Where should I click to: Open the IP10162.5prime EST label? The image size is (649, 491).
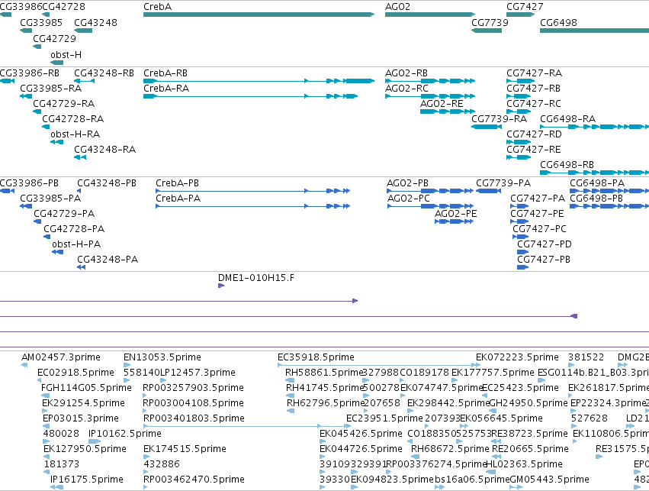click(x=125, y=434)
